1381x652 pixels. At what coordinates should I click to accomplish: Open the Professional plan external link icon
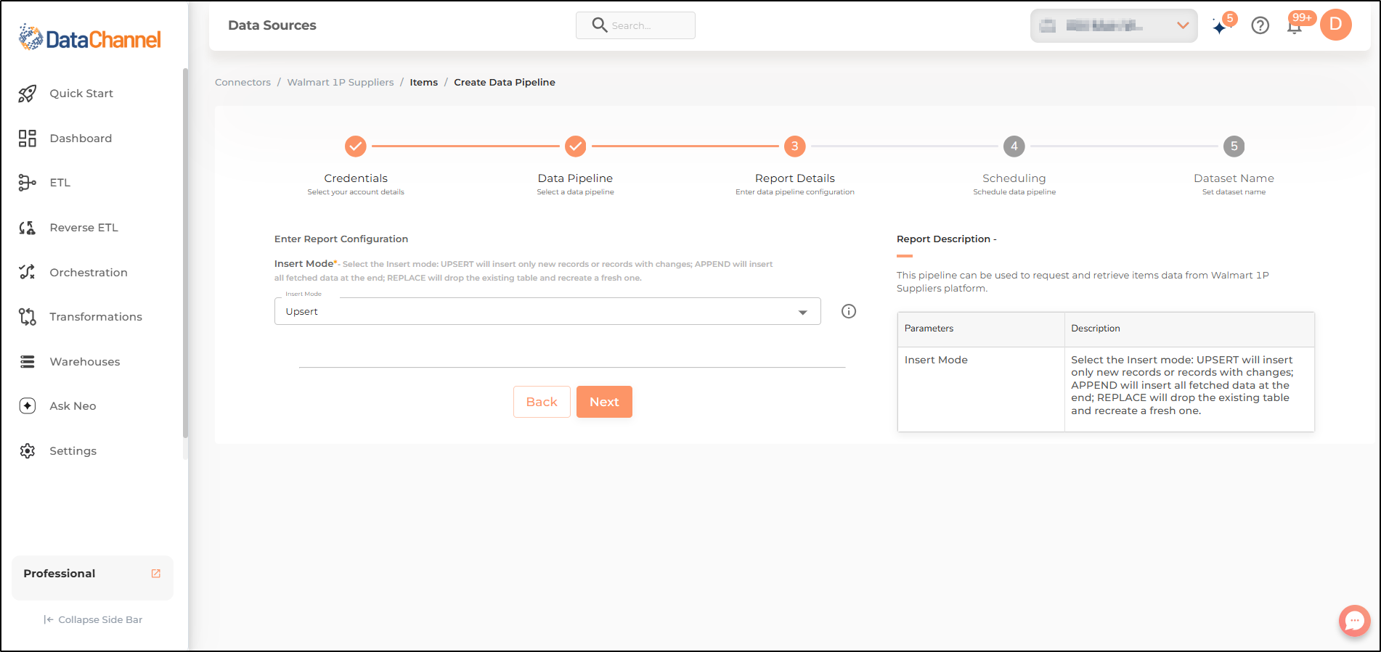pyautogui.click(x=155, y=574)
